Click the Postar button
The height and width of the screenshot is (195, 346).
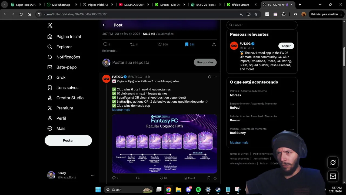(68, 141)
